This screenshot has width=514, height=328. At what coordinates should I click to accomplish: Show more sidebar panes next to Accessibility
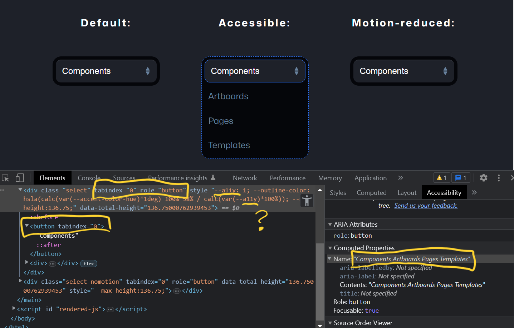tap(474, 192)
